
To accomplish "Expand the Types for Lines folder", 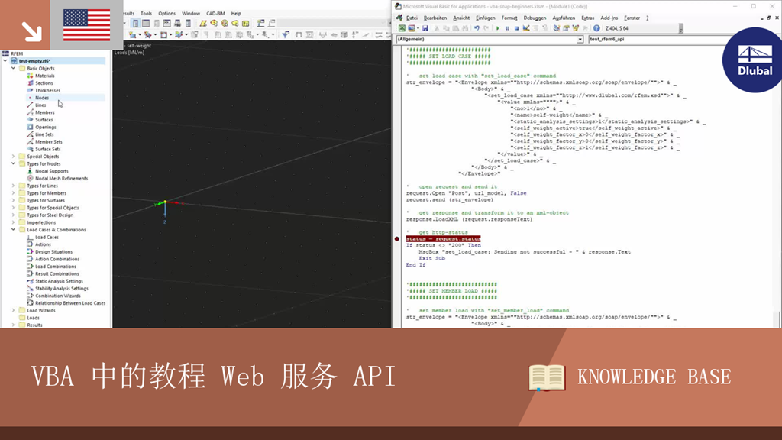I will 14,186.
